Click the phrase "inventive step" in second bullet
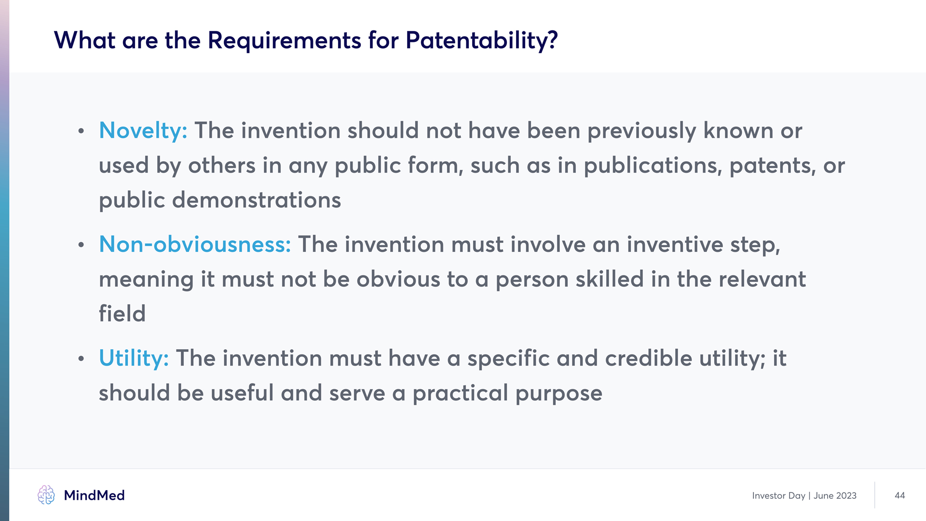This screenshot has height=521, width=926. 702,245
